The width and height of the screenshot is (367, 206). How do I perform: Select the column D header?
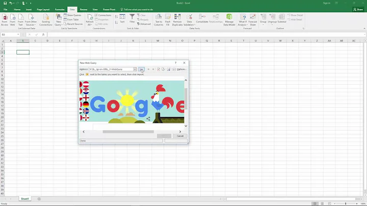(x=47, y=41)
